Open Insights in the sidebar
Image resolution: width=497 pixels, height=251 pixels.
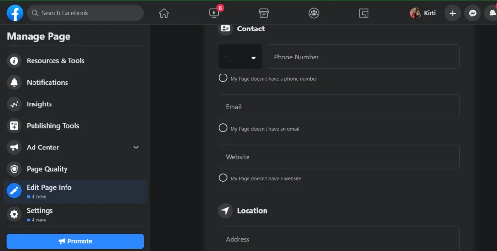[39, 104]
